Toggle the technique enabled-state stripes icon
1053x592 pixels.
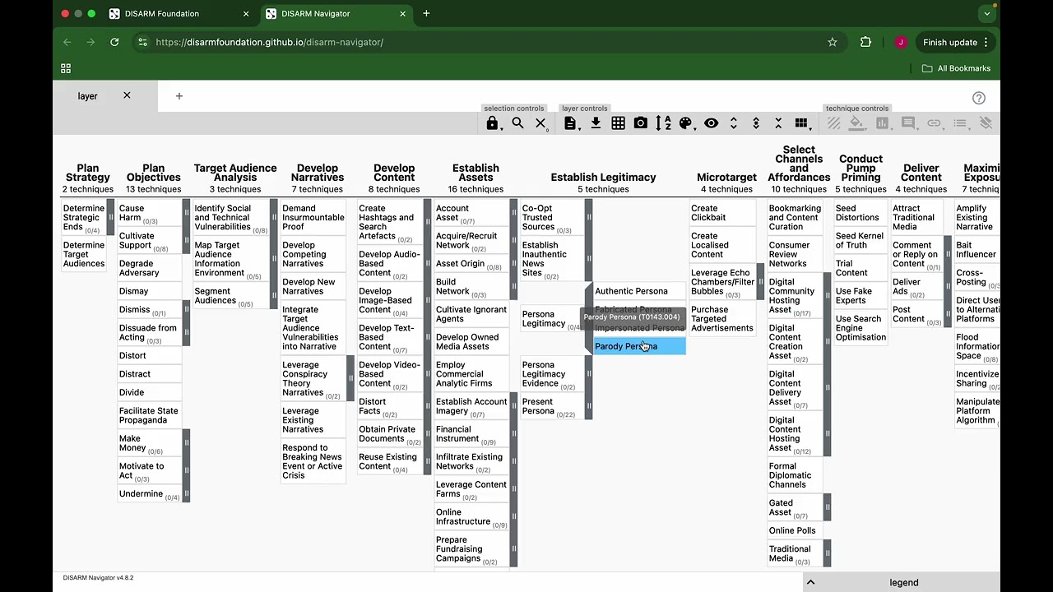tap(834, 123)
